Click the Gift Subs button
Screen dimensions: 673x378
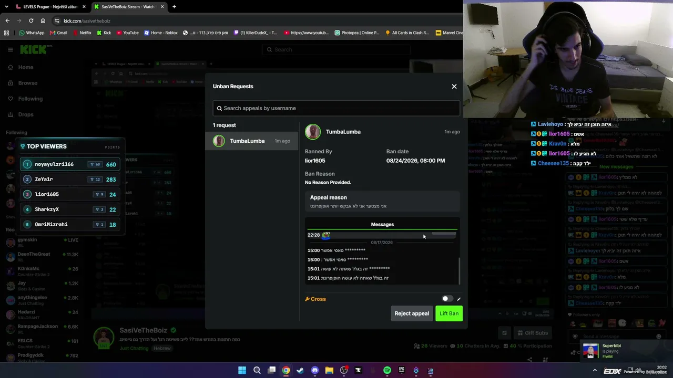(532, 333)
